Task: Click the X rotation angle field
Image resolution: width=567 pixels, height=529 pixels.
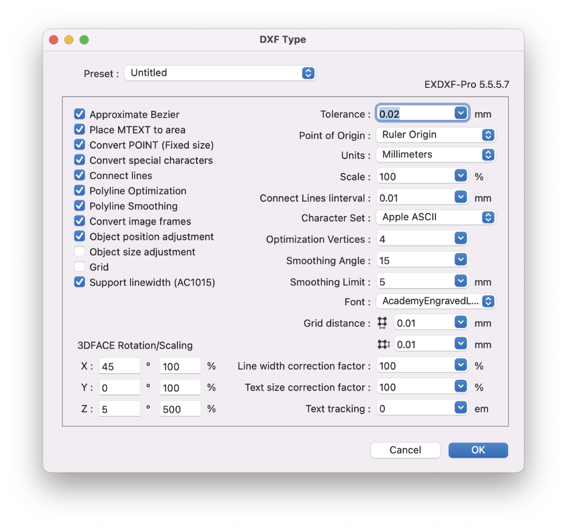Action: (119, 367)
